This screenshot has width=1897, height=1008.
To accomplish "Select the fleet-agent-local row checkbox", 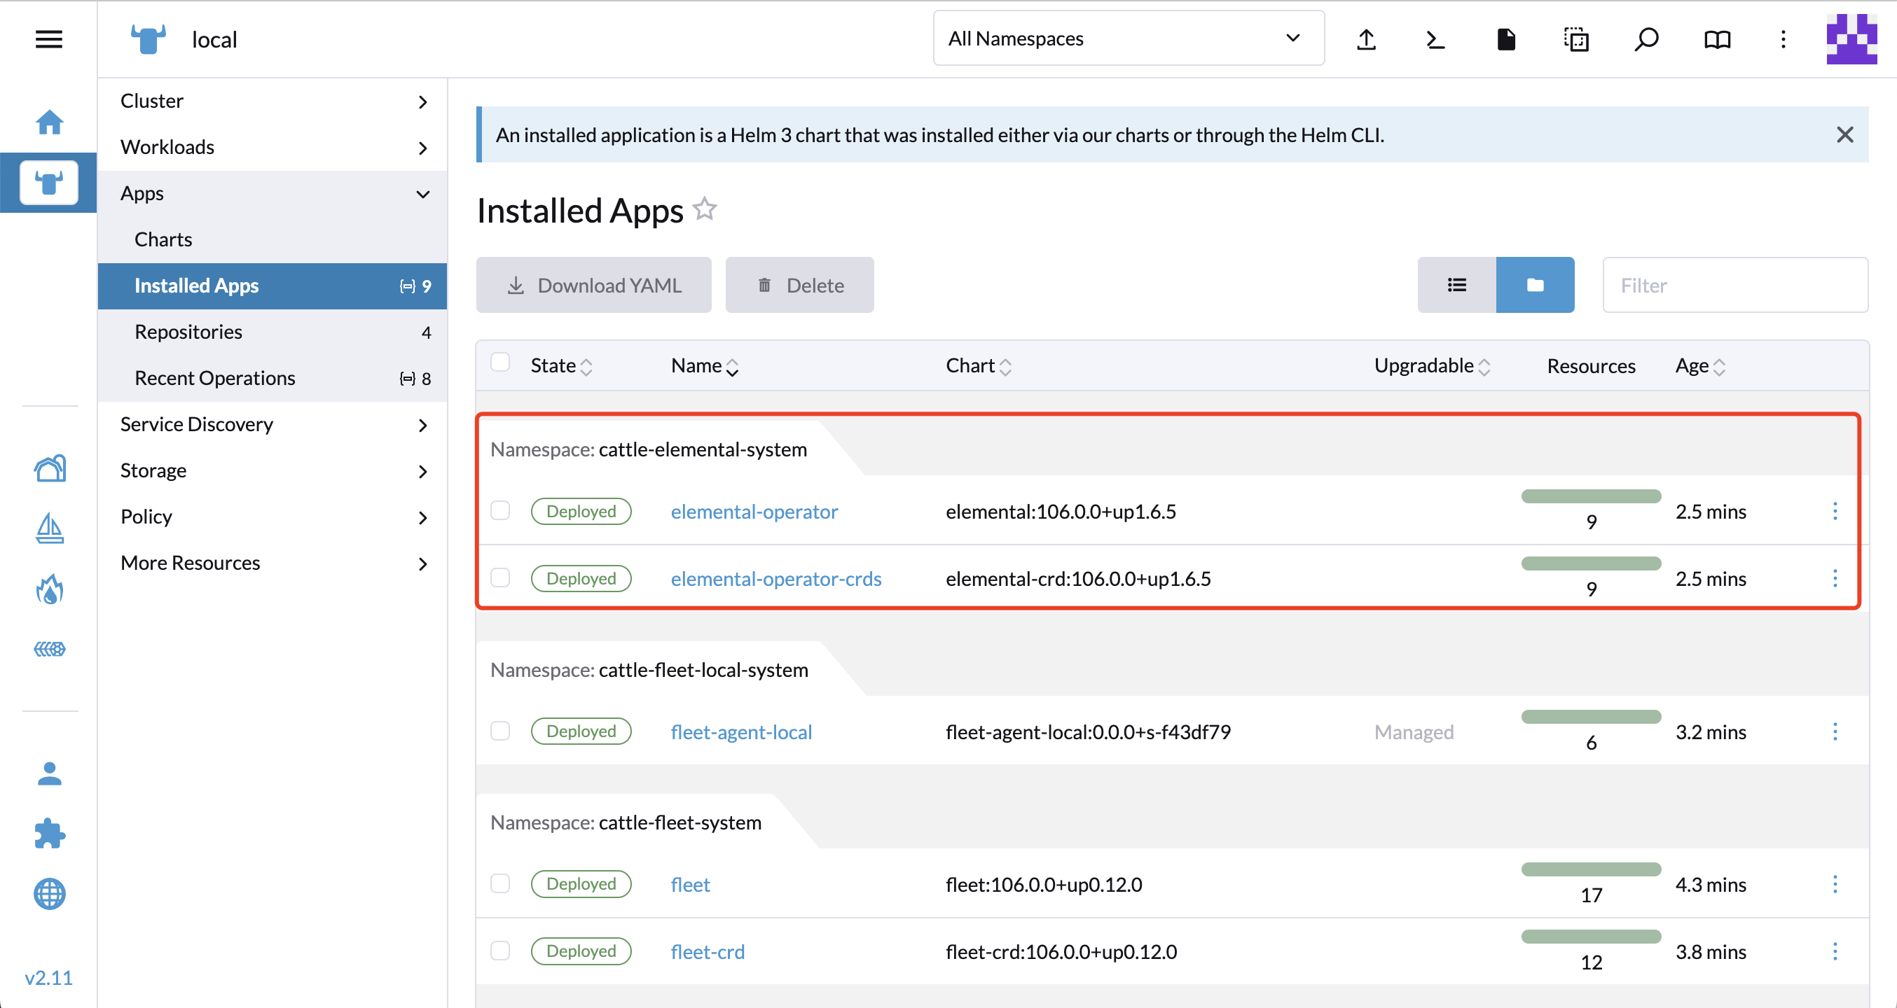I will [500, 731].
